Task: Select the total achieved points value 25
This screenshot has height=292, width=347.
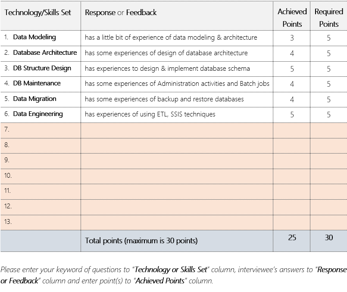Action: tap(292, 238)
